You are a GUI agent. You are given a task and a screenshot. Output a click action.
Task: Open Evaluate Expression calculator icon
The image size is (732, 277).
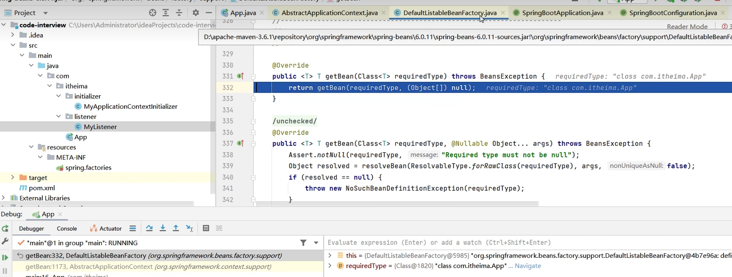pos(206,228)
